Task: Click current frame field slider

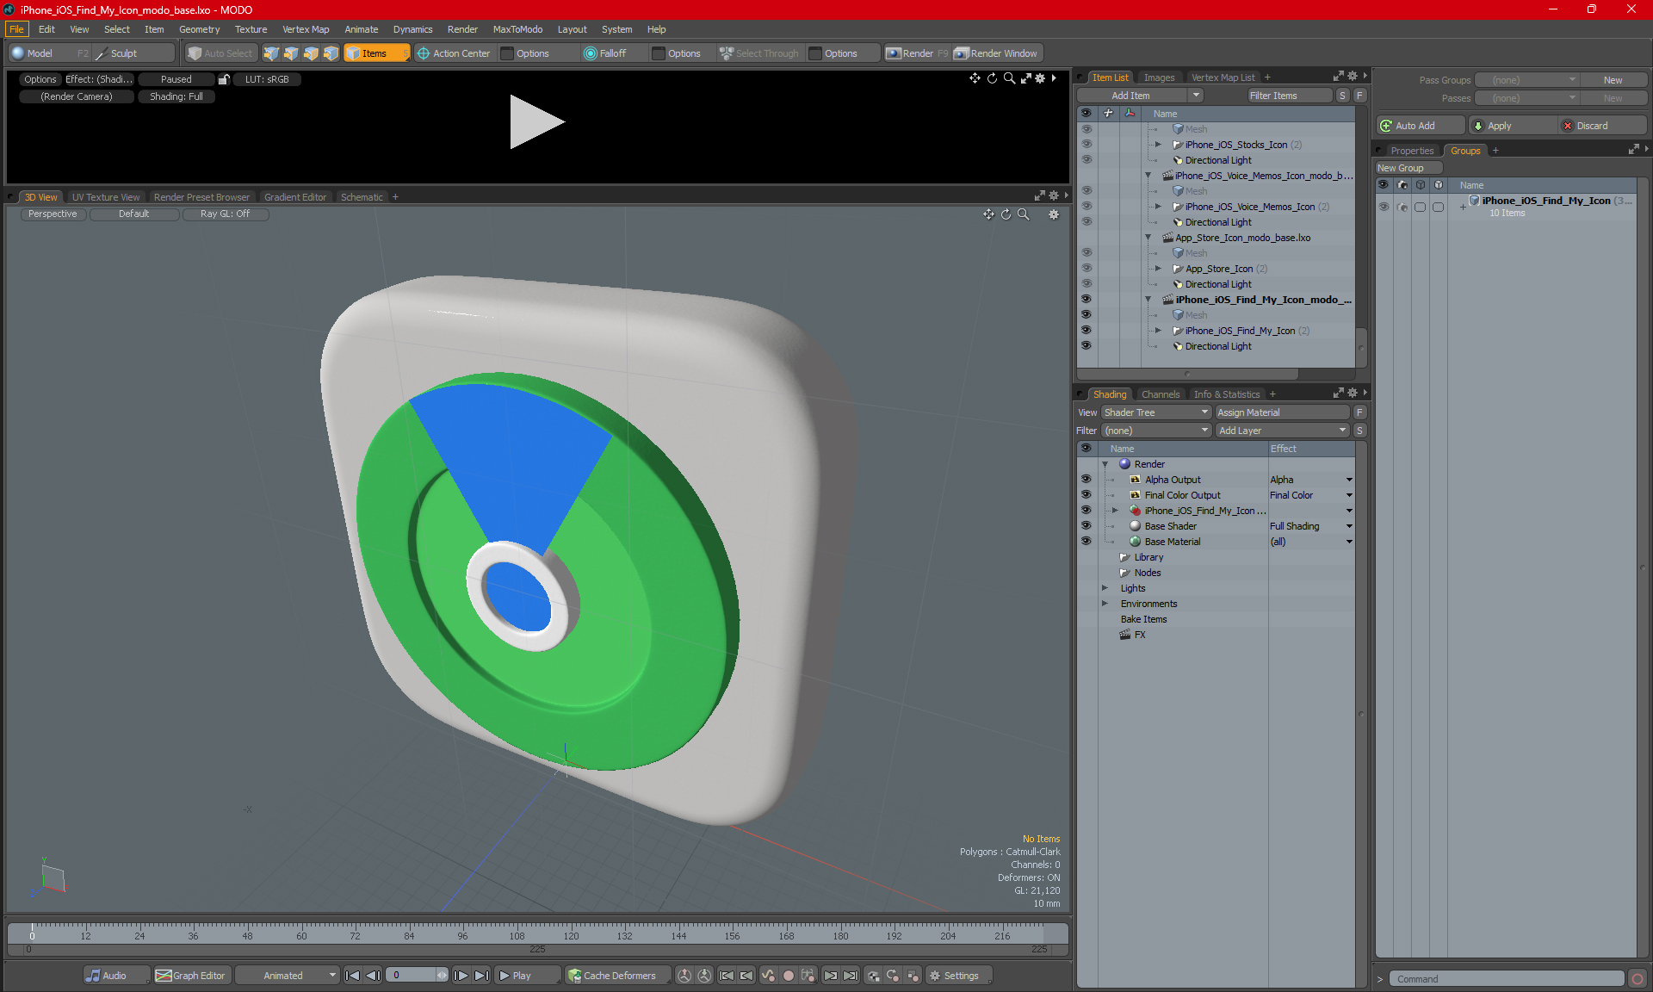Action: (x=417, y=976)
